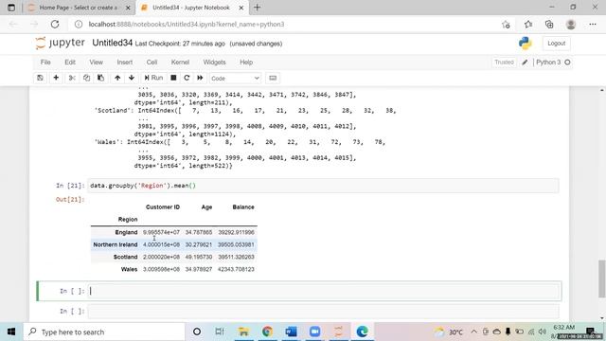Open the File menu

(x=45, y=63)
